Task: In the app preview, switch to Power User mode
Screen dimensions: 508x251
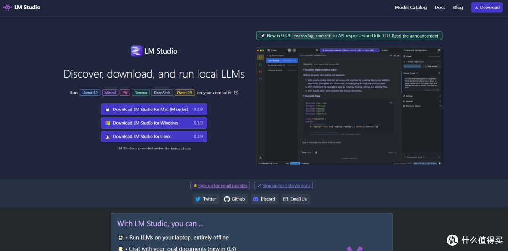Action: (x=295, y=163)
